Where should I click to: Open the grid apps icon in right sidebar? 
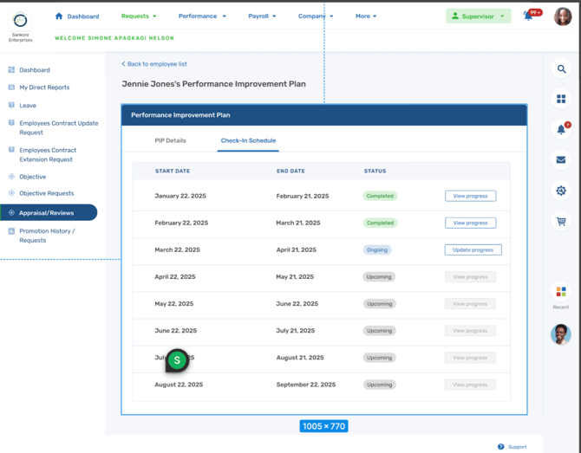[x=561, y=100]
